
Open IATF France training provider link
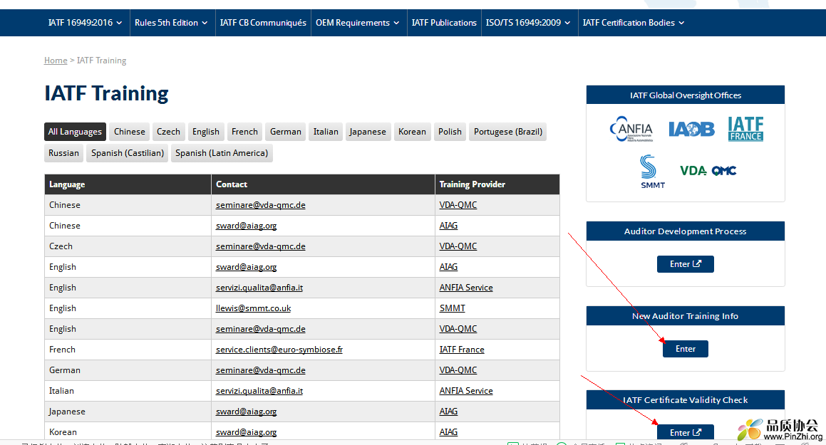462,350
